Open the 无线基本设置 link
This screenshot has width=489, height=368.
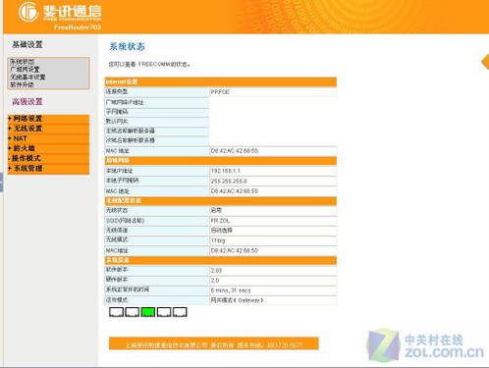coord(27,78)
